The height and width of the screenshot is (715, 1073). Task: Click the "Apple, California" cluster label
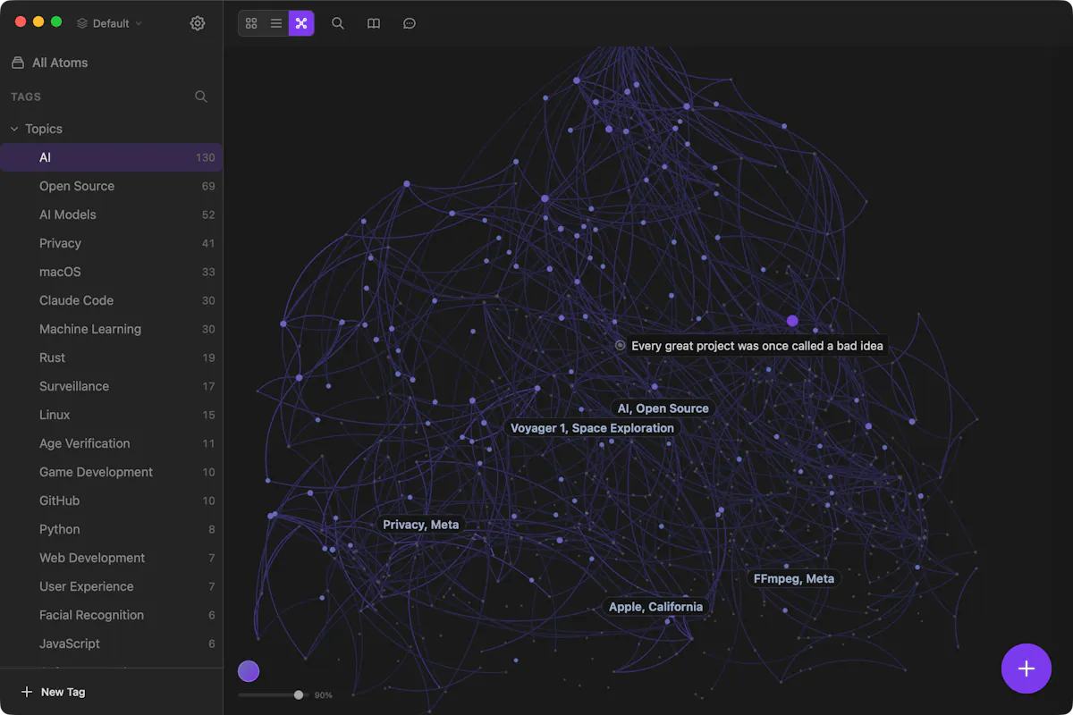pos(655,607)
